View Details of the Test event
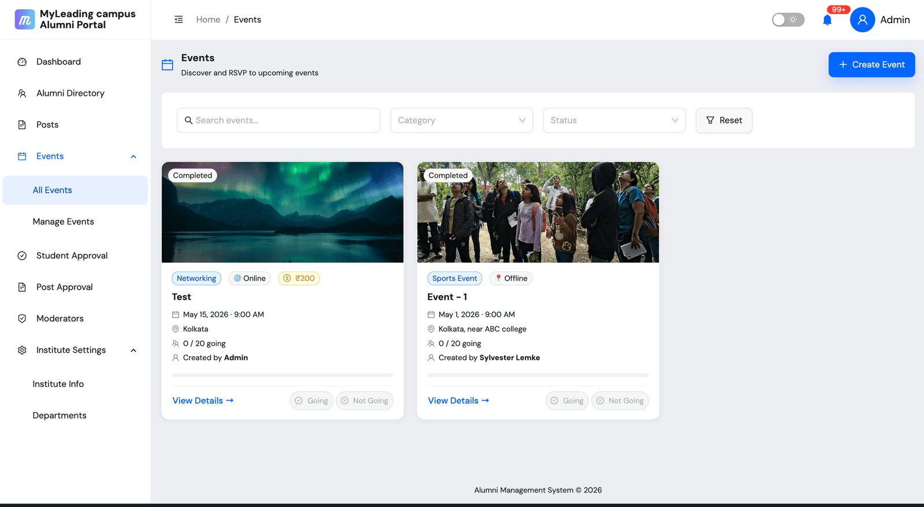Screen dimensions: 924x507 point(203,401)
